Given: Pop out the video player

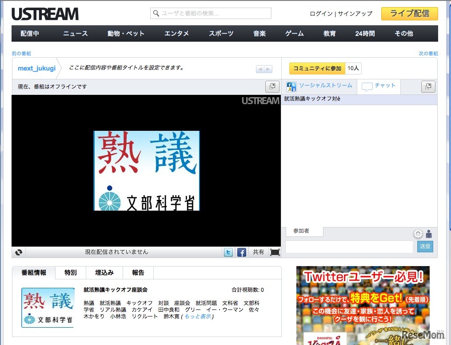Looking at the screenshot, I should [x=272, y=86].
